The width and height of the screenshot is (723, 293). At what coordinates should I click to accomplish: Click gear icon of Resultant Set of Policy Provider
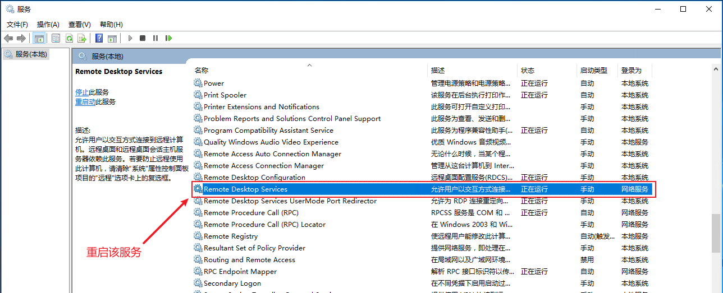point(198,248)
